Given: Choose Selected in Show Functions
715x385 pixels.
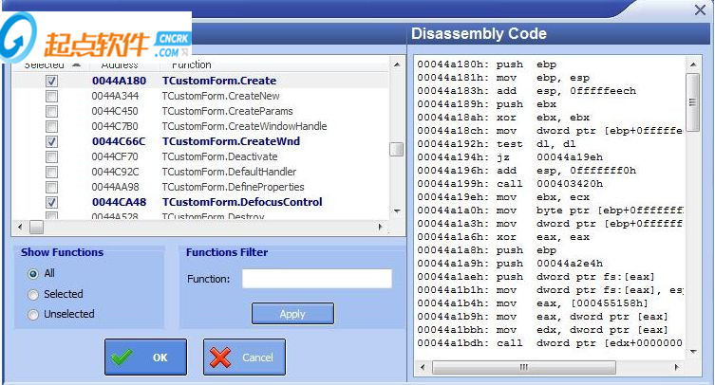Looking at the screenshot, I should pos(35,294).
